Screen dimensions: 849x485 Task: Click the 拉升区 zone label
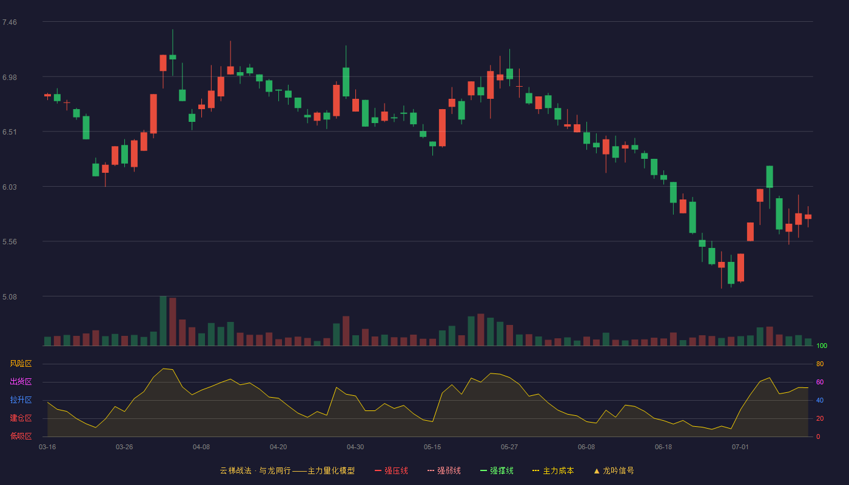pos(21,400)
